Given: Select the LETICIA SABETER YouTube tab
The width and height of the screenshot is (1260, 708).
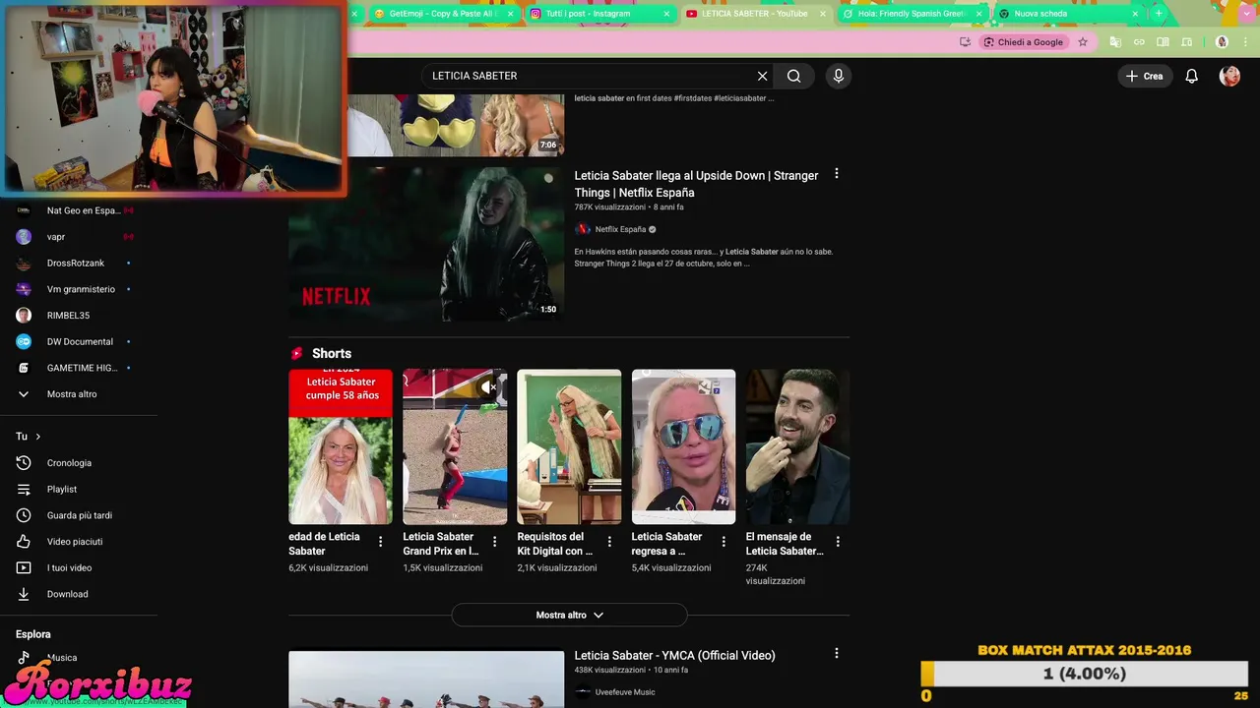Looking at the screenshot, I should [754, 14].
